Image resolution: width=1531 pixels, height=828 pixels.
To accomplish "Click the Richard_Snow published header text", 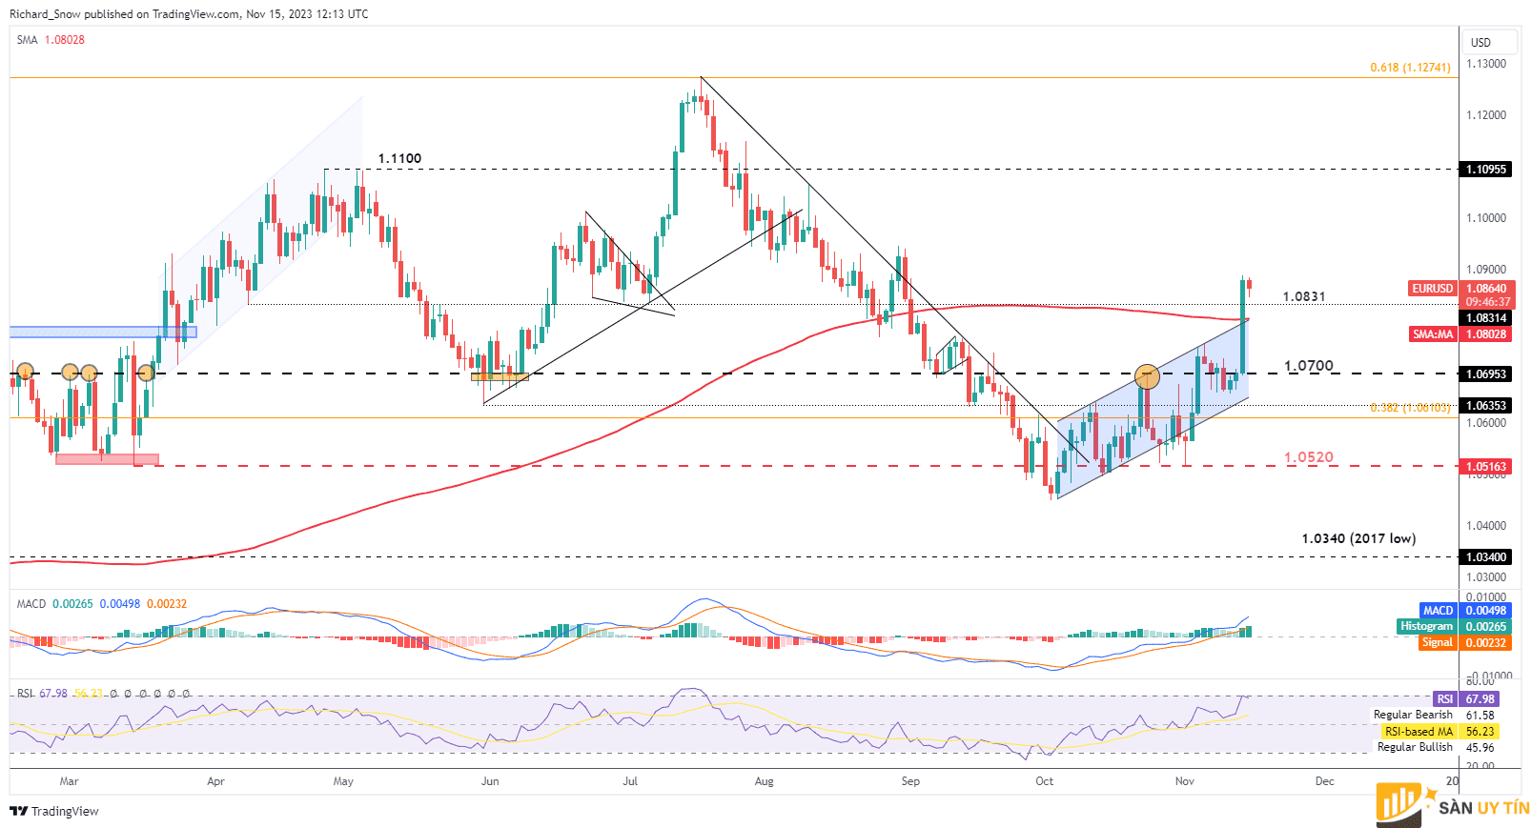I will pos(189,14).
